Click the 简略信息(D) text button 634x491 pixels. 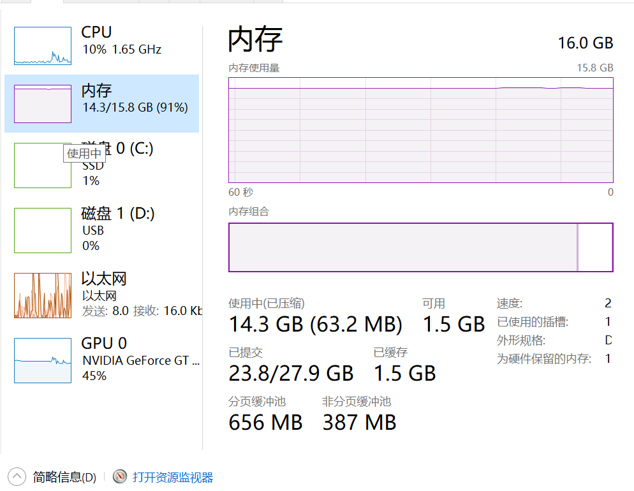[x=64, y=477]
